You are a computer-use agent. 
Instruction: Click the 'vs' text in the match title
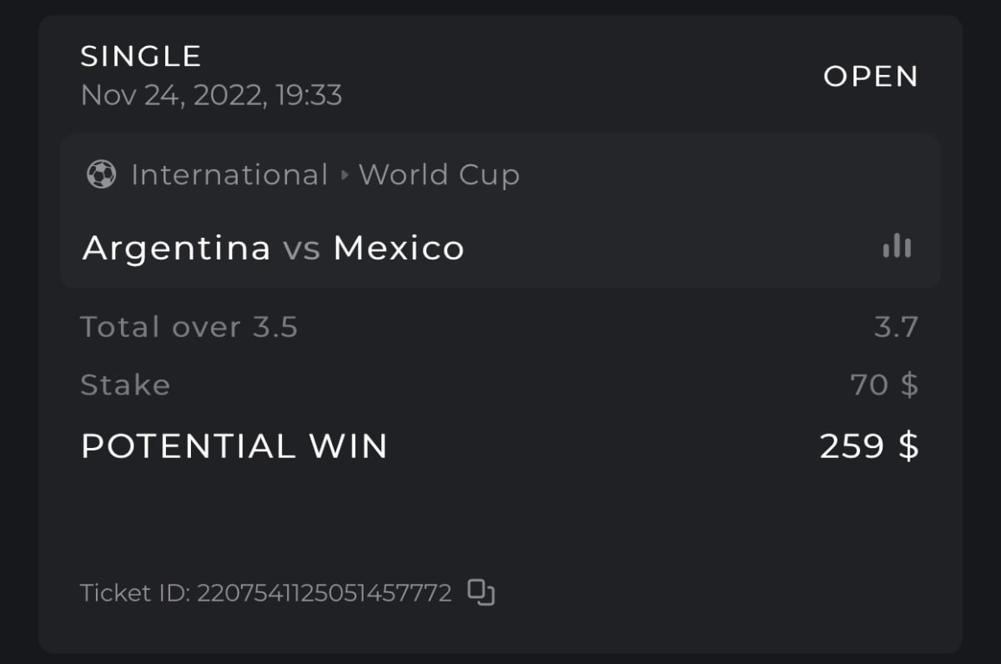point(301,249)
